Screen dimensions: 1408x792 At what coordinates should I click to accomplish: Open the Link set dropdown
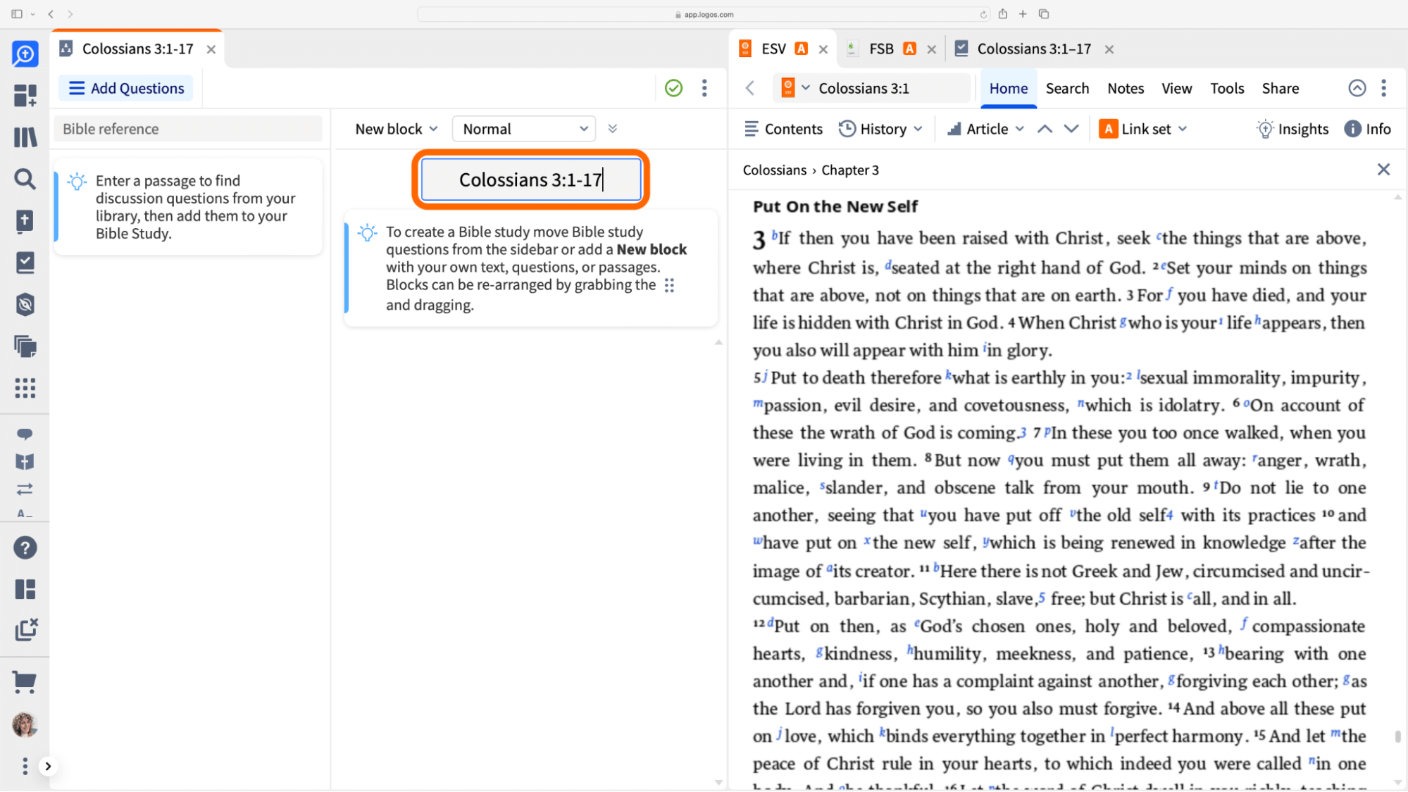pyautogui.click(x=1142, y=129)
